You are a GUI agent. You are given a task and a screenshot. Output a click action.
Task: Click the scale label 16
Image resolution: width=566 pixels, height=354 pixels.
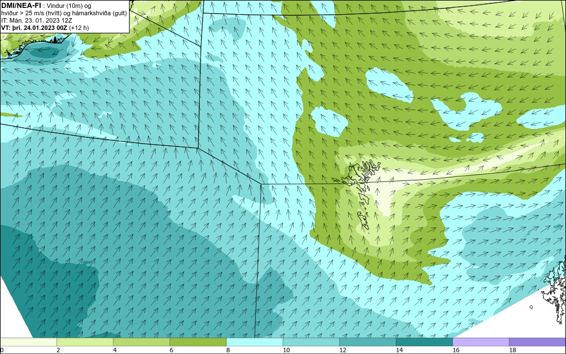coord(456,350)
